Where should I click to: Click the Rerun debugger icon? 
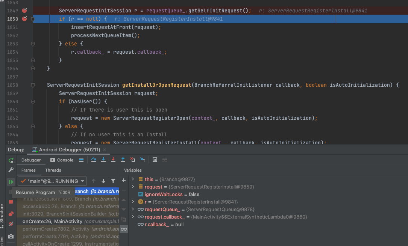(11, 160)
